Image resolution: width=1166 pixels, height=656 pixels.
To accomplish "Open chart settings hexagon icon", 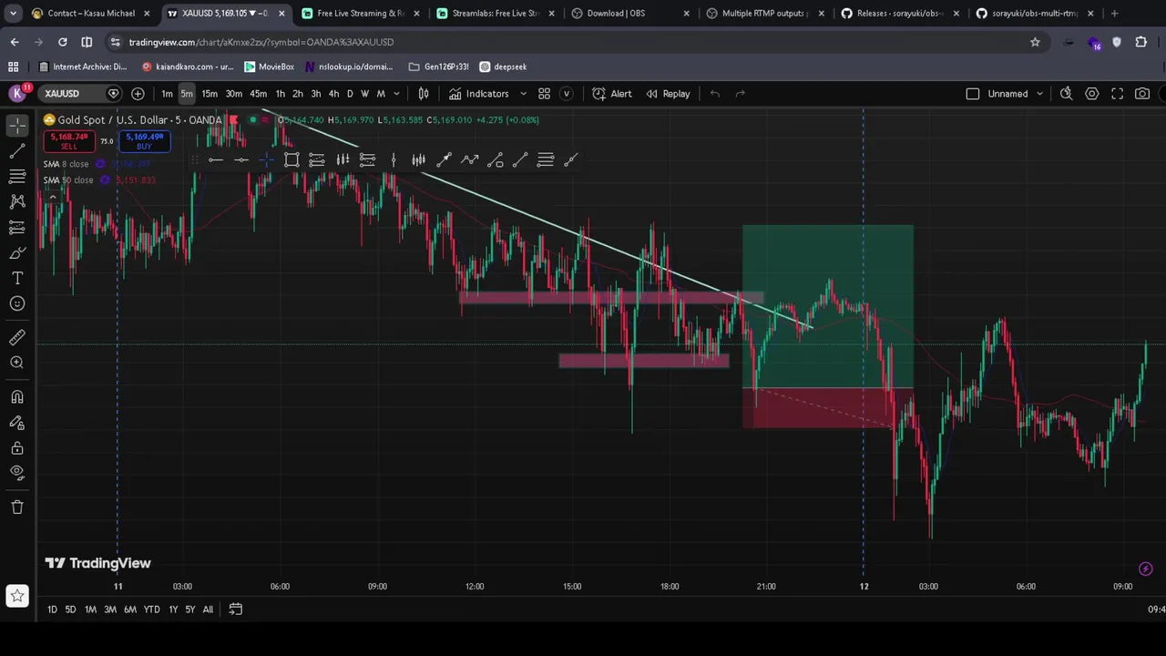I will [1092, 94].
